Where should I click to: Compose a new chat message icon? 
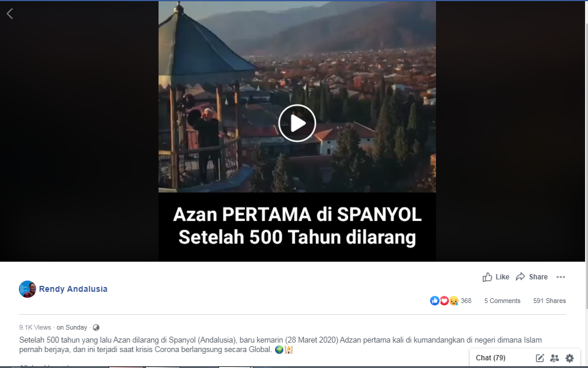click(539, 359)
